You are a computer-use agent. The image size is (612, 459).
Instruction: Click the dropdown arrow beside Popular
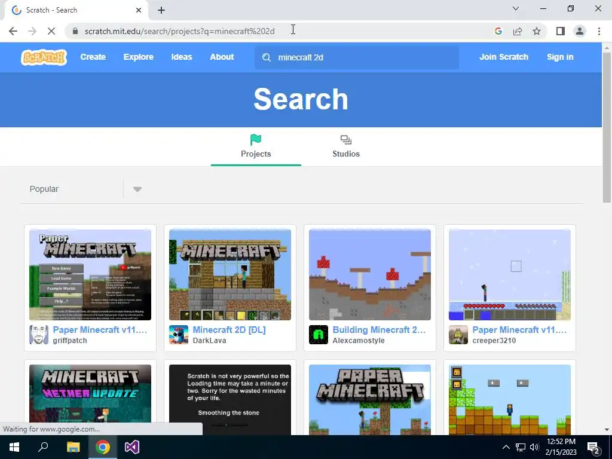(x=137, y=189)
